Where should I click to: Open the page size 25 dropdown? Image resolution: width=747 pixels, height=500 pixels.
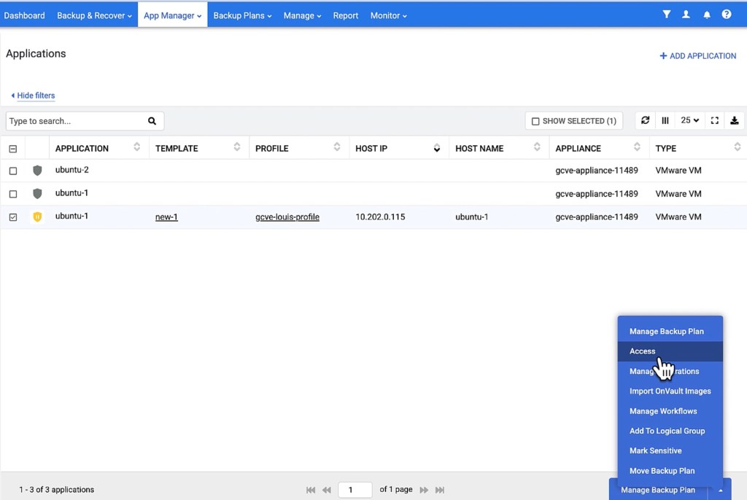pos(689,121)
